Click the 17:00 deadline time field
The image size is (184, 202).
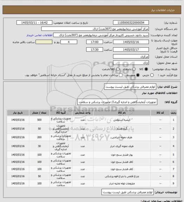coord(94,42)
